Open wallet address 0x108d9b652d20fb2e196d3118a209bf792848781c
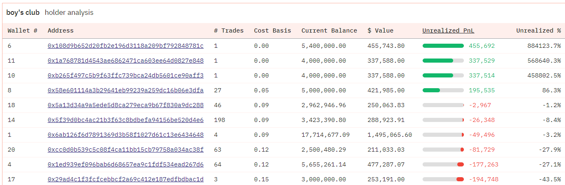Screen dimensions: 565x185 pyautogui.click(x=125, y=46)
